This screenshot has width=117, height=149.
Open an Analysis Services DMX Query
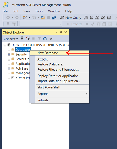pyautogui.click(x=97, y=18)
